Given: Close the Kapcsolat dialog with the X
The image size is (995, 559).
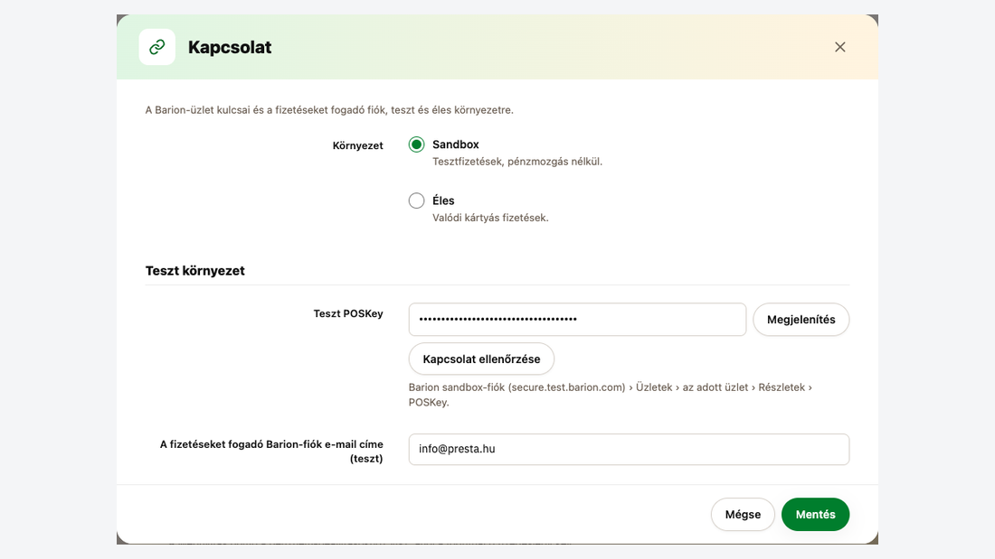Looking at the screenshot, I should (x=839, y=47).
